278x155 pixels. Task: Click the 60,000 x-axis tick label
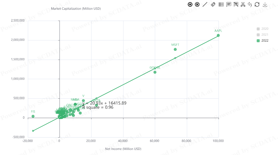tap(155, 141)
